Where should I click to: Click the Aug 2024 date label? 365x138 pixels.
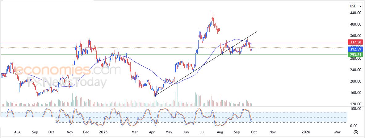tap(17, 132)
